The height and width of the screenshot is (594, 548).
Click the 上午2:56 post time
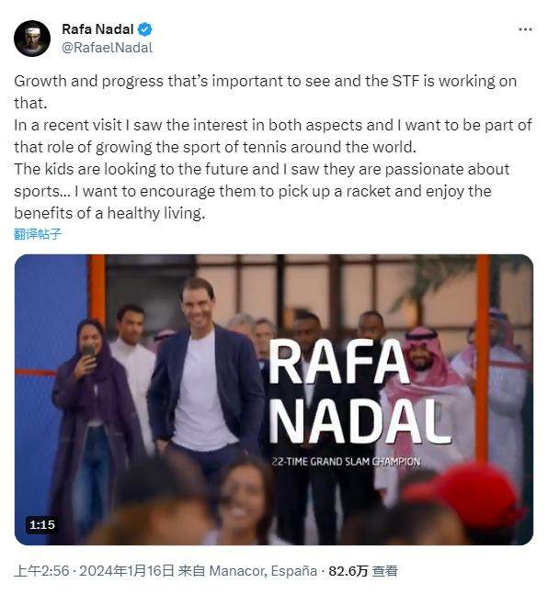coord(41,571)
